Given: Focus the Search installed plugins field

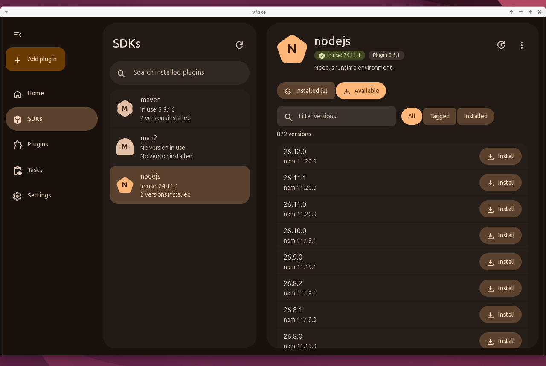Looking at the screenshot, I should (x=180, y=73).
